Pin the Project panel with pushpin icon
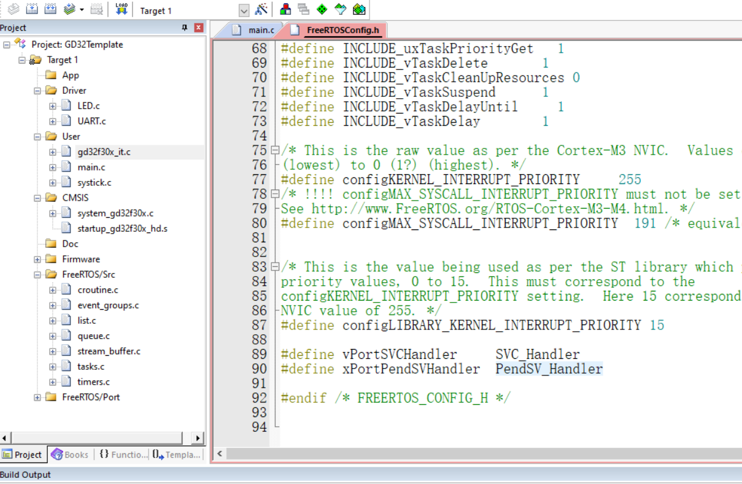This screenshot has width=742, height=484. coord(185,28)
